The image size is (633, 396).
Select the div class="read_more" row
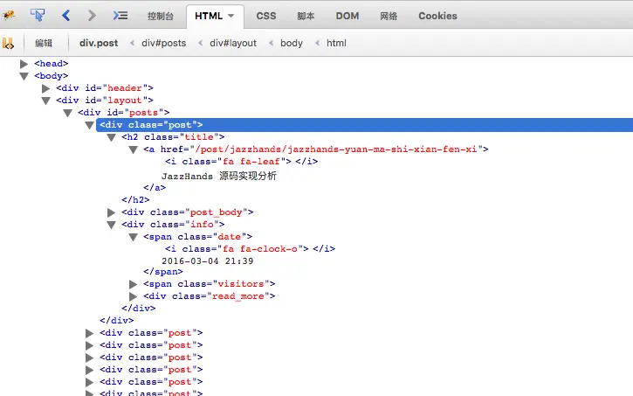(x=210, y=296)
